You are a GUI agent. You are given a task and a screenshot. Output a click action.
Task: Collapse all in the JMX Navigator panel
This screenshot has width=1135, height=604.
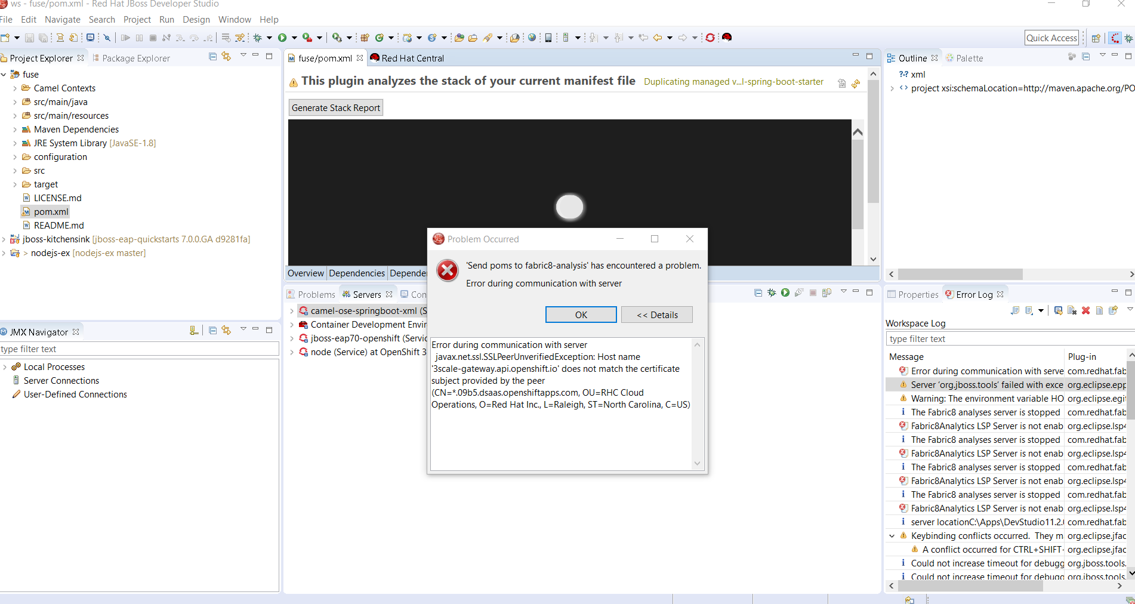pos(212,330)
